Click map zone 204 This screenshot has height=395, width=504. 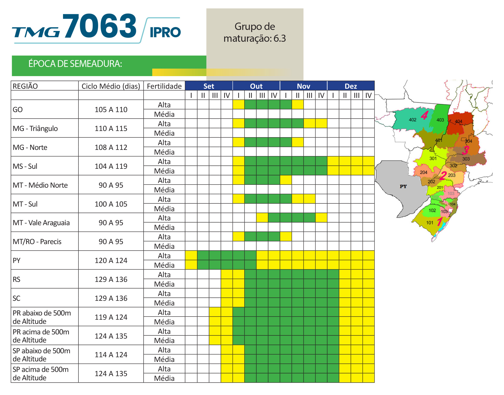(x=423, y=172)
